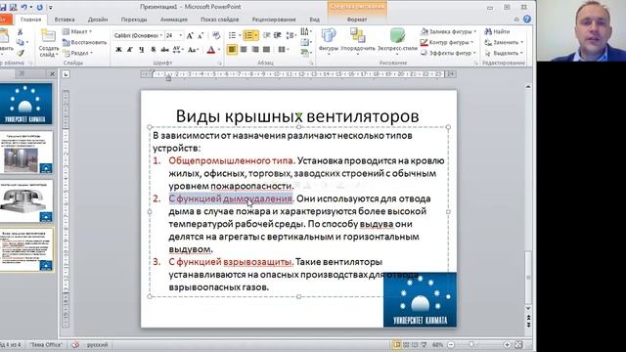Click the line spacing icon

[291, 35]
